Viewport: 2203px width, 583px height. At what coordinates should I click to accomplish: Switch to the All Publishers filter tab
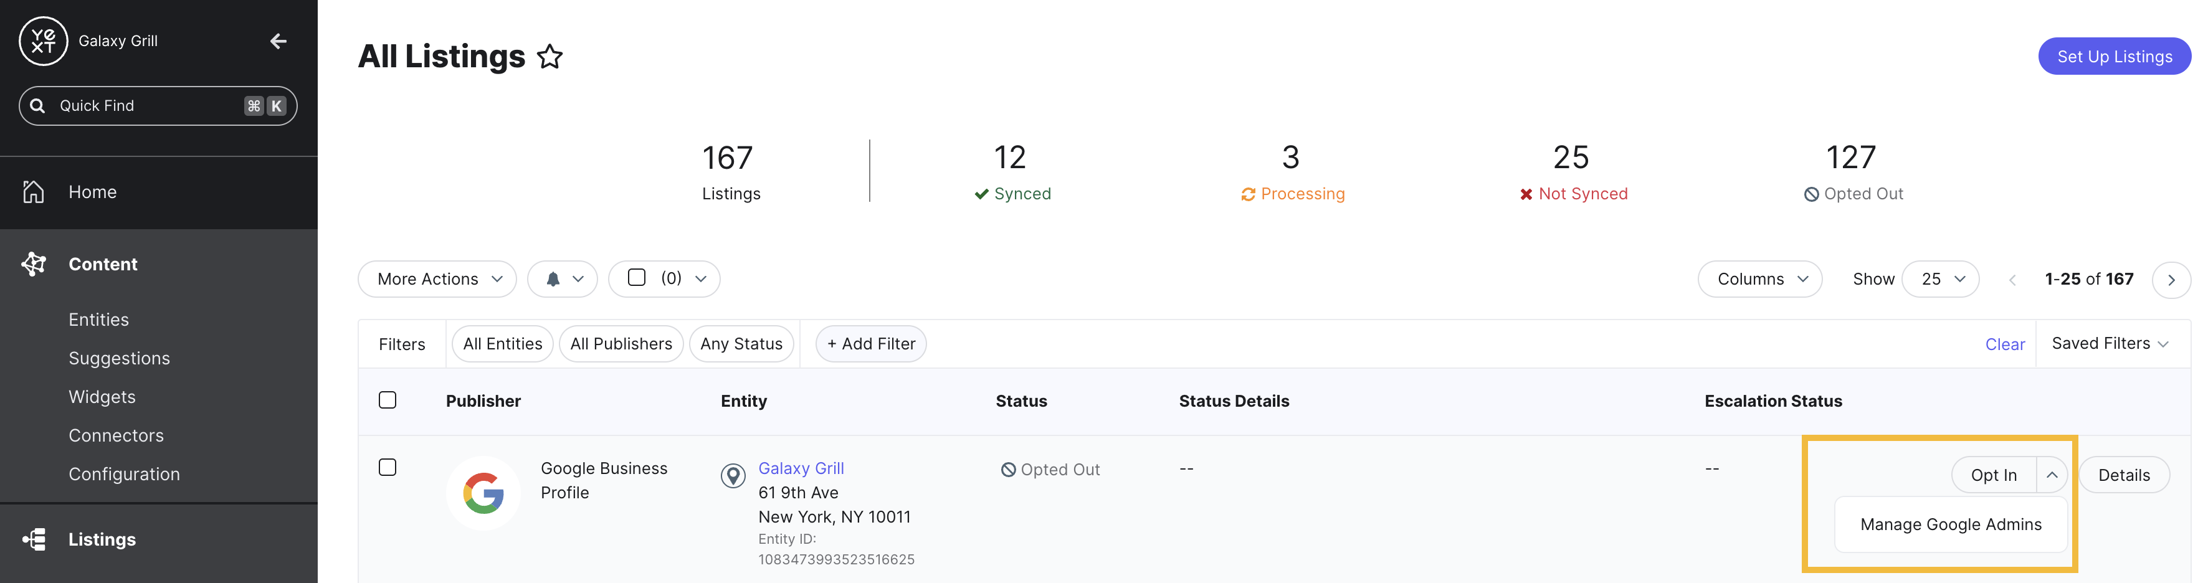click(x=621, y=344)
